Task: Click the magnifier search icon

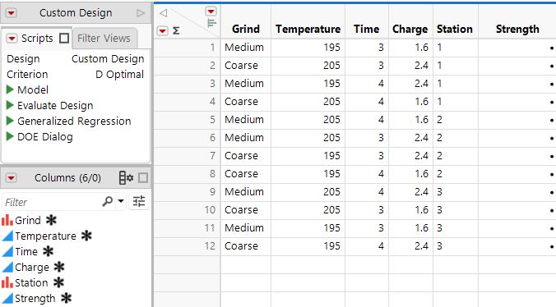Action: (x=107, y=202)
